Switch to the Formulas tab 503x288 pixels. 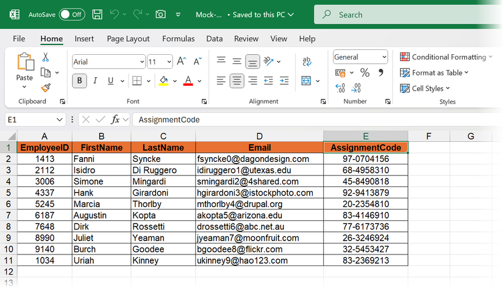(178, 38)
